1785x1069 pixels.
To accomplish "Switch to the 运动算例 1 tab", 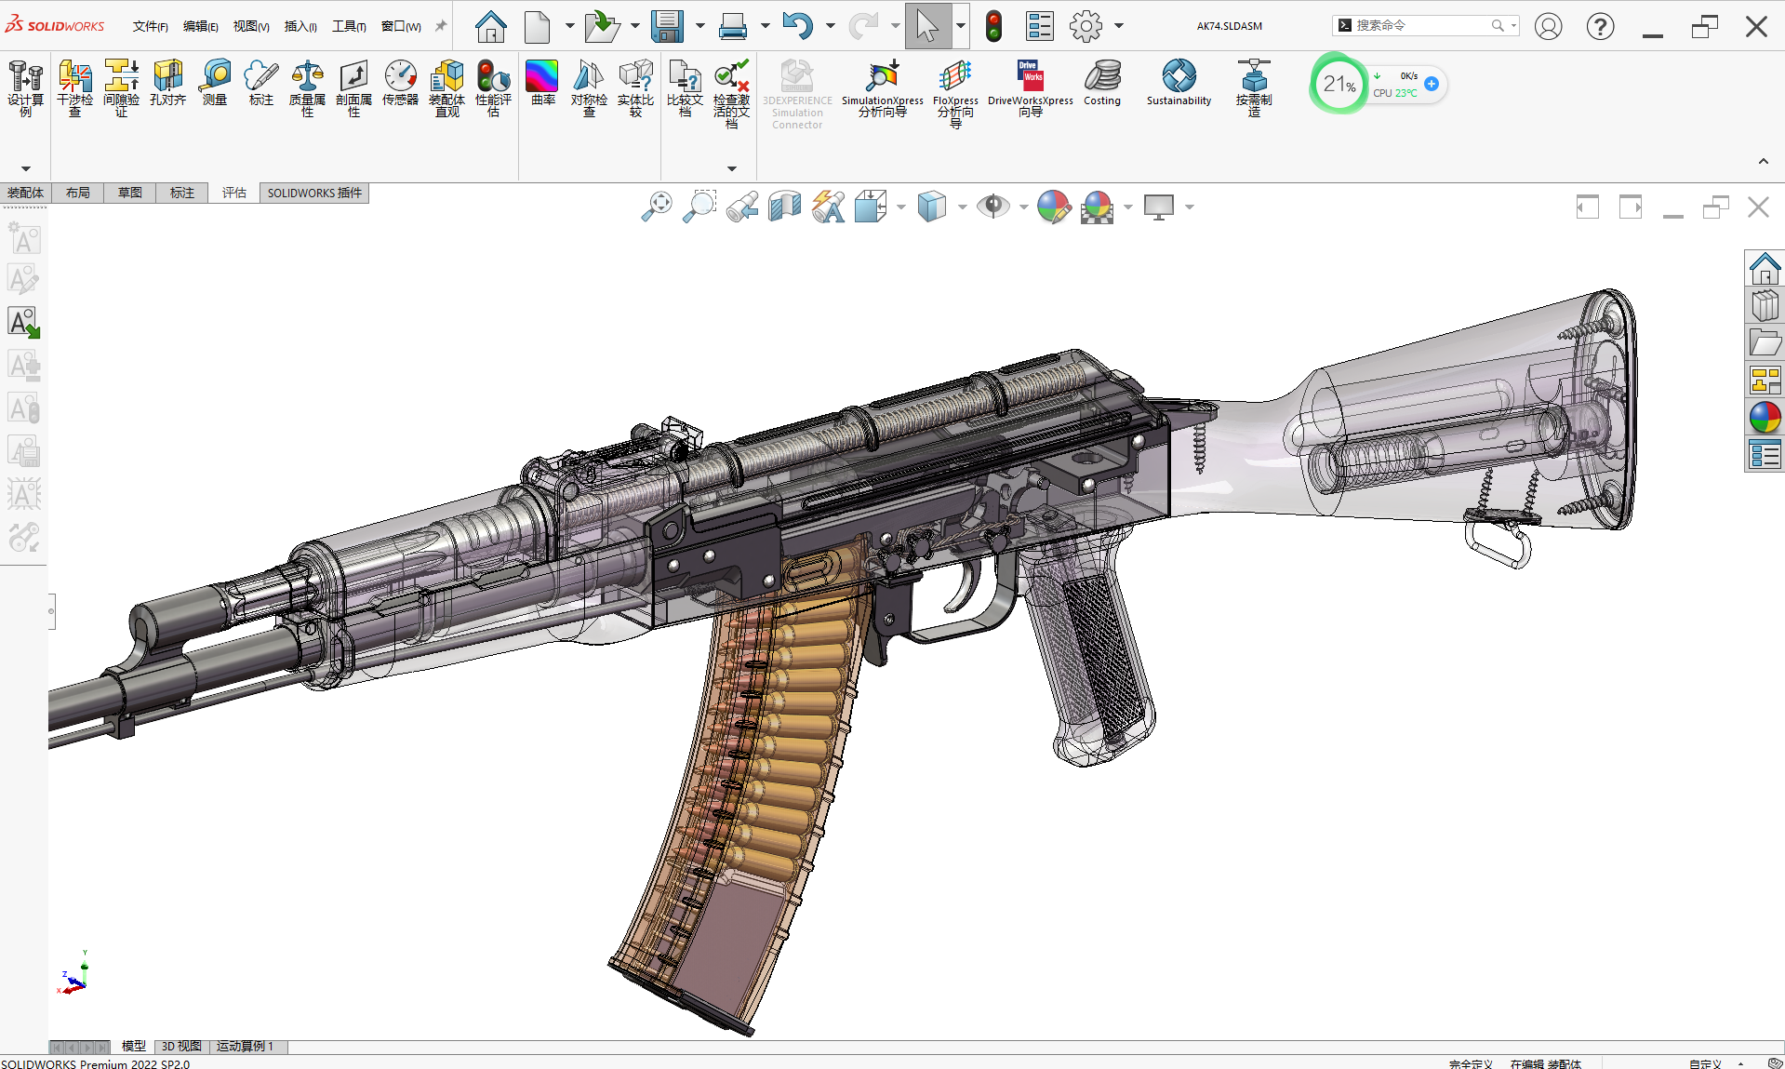I will coord(245,1047).
